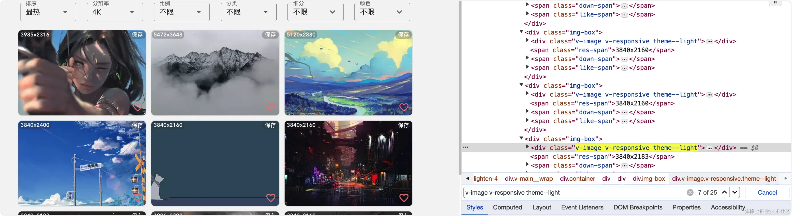Like the 5120x2880 valley landscape wallpaper

tap(404, 107)
